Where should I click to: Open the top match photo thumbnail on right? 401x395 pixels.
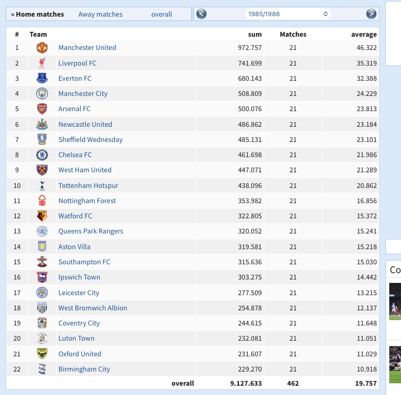pos(395,301)
